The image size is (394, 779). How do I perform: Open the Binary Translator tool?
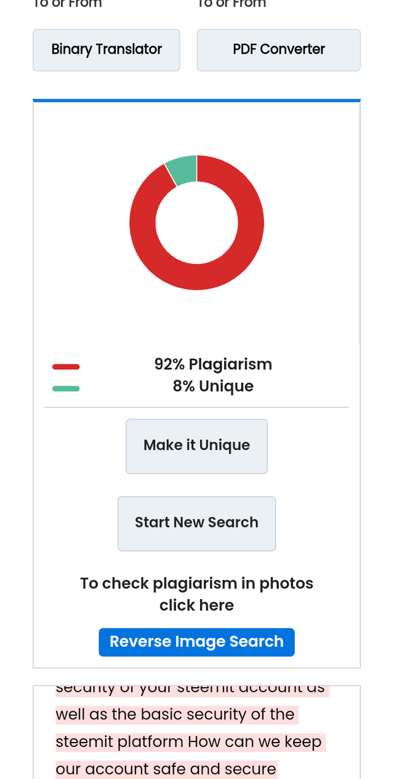click(x=107, y=50)
